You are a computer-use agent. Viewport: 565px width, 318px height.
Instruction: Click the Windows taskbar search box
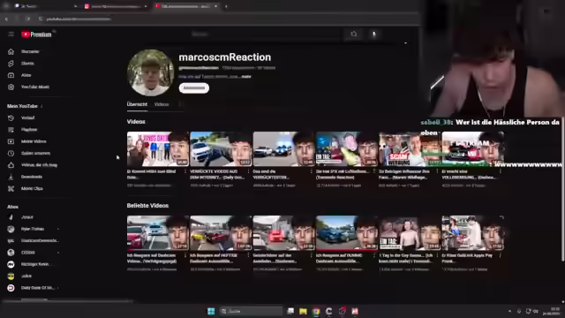coord(251,311)
